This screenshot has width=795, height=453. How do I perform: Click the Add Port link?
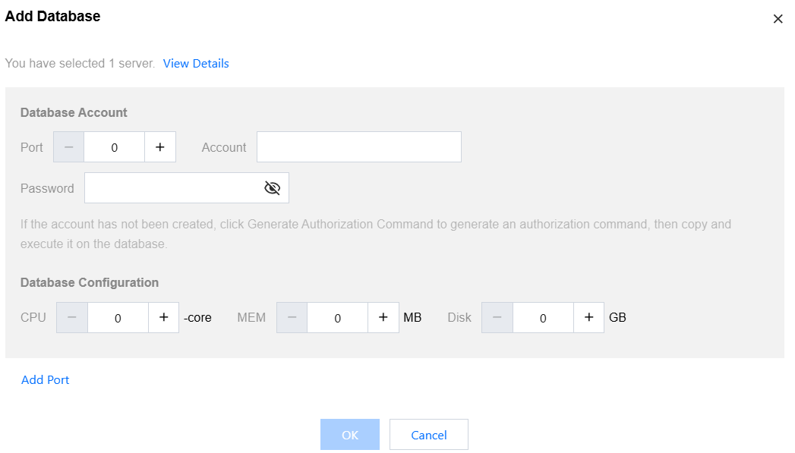coord(46,380)
